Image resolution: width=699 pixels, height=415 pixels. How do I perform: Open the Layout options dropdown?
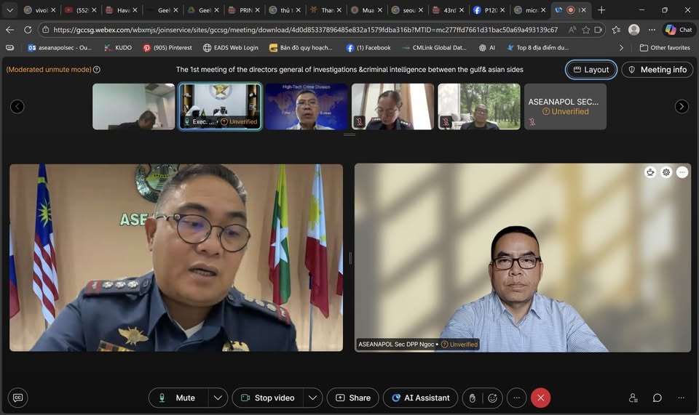tap(591, 70)
